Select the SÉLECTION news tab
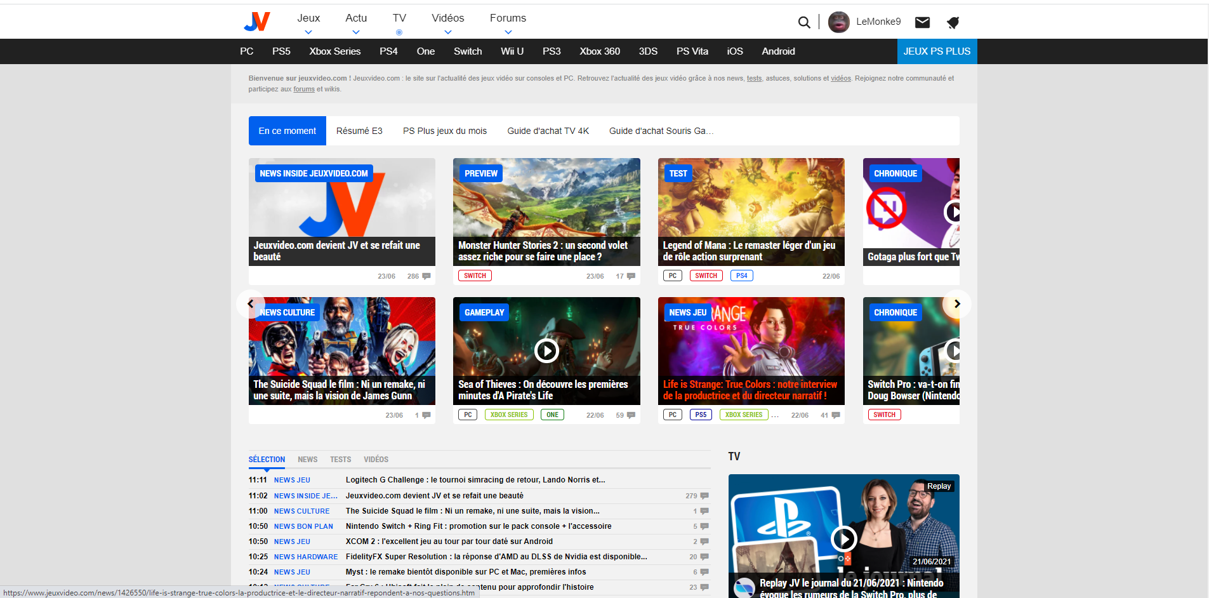The image size is (1209, 598). (x=267, y=460)
